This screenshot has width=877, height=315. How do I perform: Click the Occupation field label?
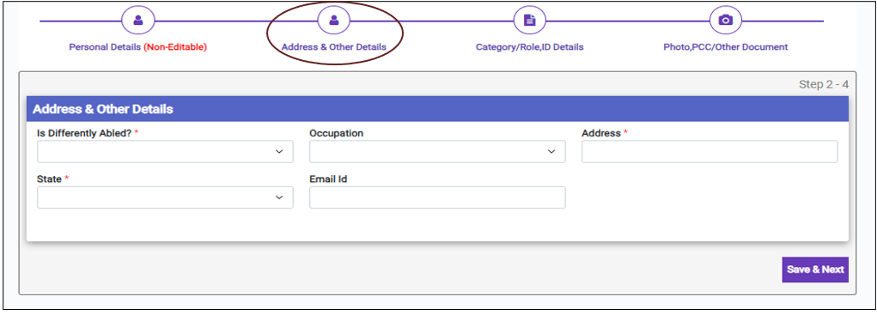pyautogui.click(x=336, y=134)
